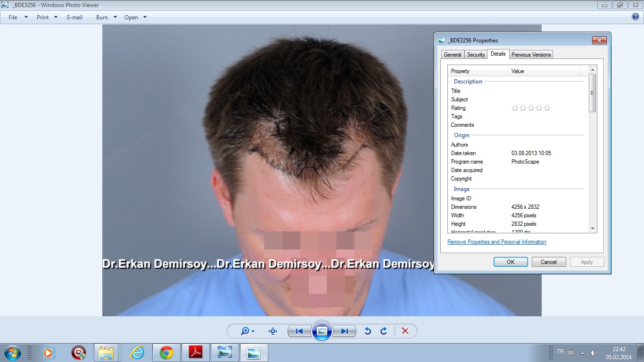Click Remove Properties and Personal Information link
The height and width of the screenshot is (362, 644).
coord(496,242)
